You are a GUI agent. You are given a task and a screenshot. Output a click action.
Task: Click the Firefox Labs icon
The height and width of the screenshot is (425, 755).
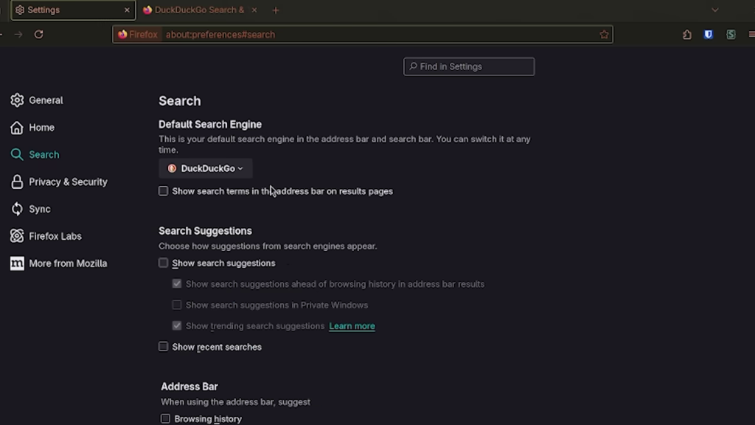click(x=17, y=235)
